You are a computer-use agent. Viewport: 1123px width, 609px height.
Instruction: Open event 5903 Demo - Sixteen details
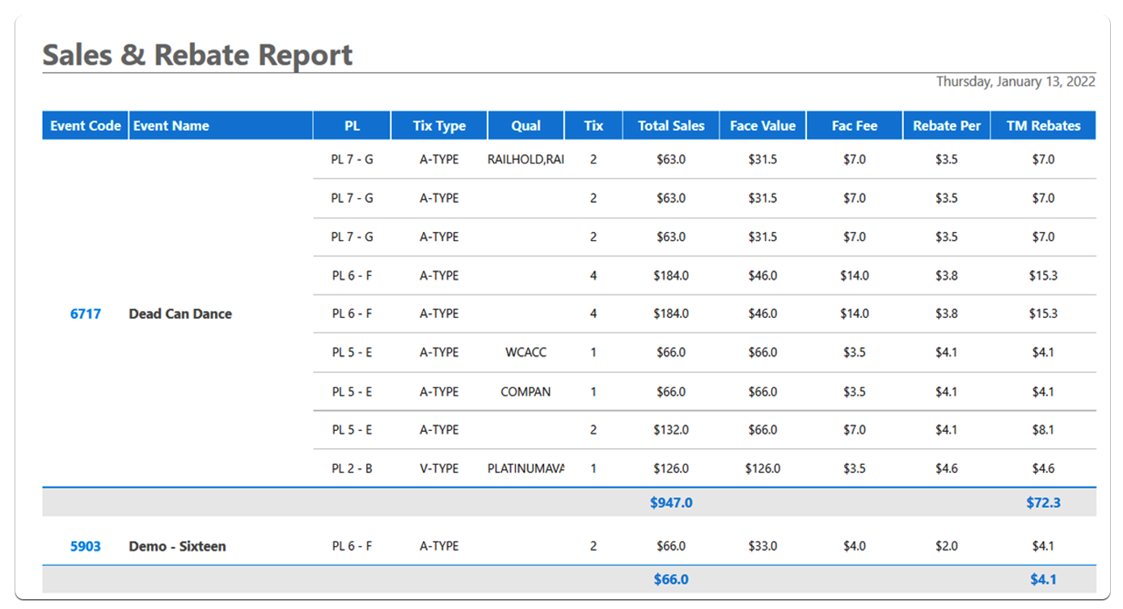85,546
